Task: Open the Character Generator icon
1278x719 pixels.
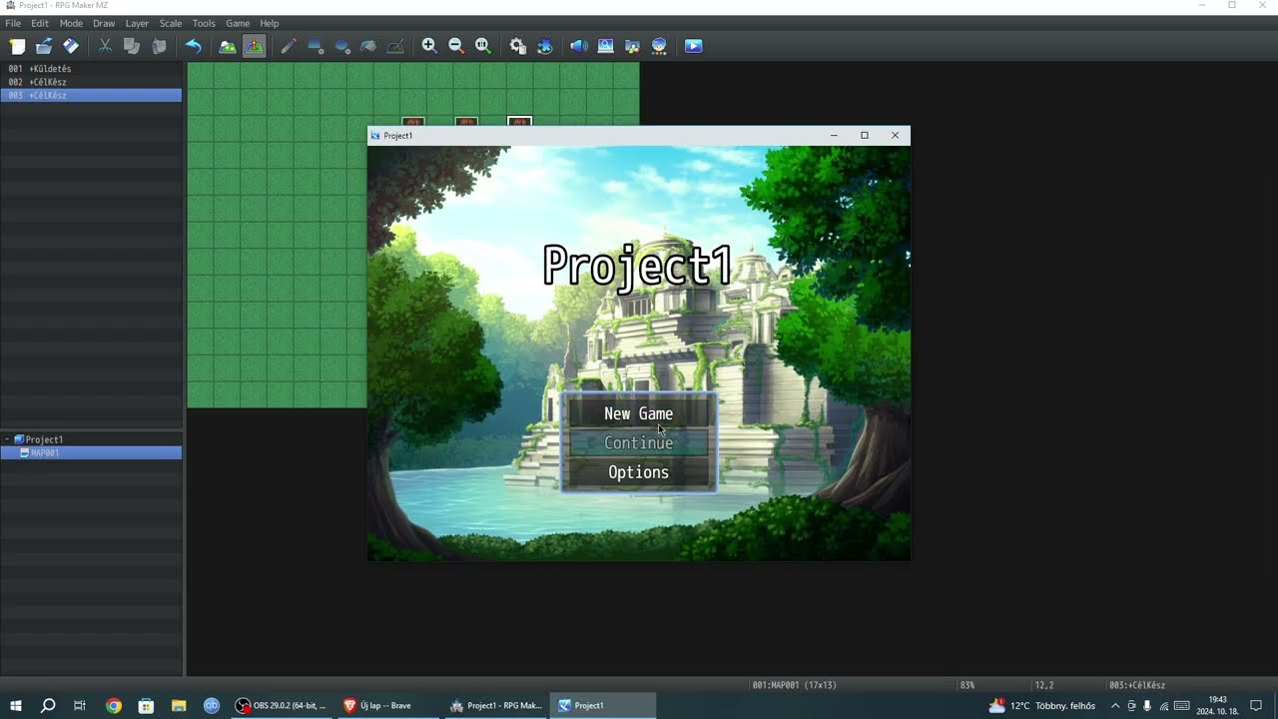Action: click(x=659, y=46)
